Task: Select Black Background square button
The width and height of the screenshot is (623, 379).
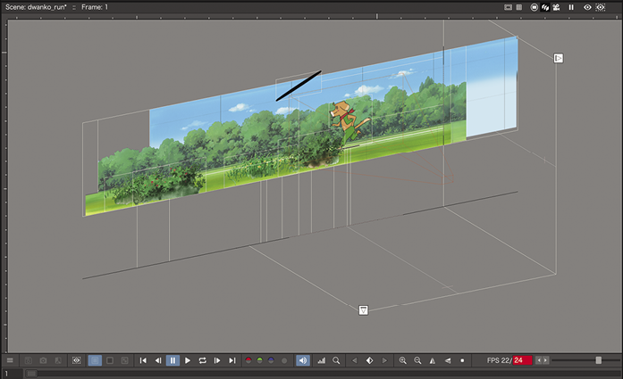Action: click(110, 360)
